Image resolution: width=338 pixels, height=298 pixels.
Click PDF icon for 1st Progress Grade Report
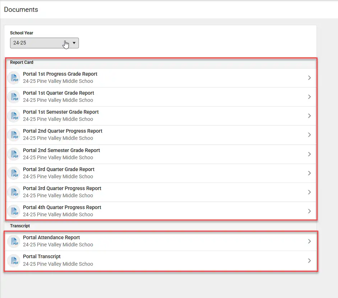coord(14,77)
